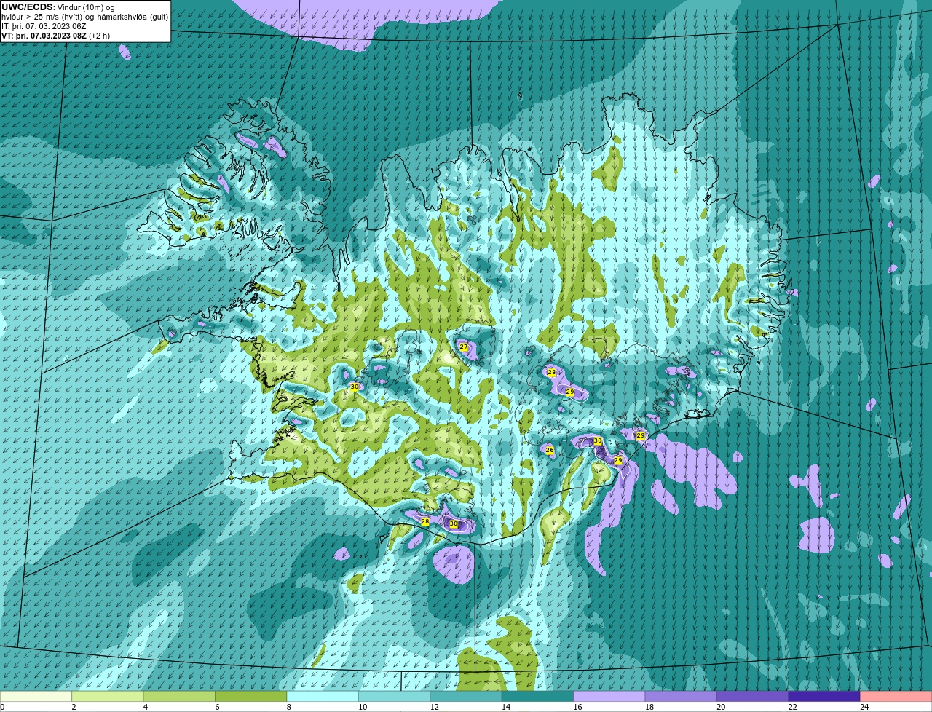This screenshot has width=932, height=712.
Task: Select the 20–22 m/s purple legend swatch
Action: point(753,697)
